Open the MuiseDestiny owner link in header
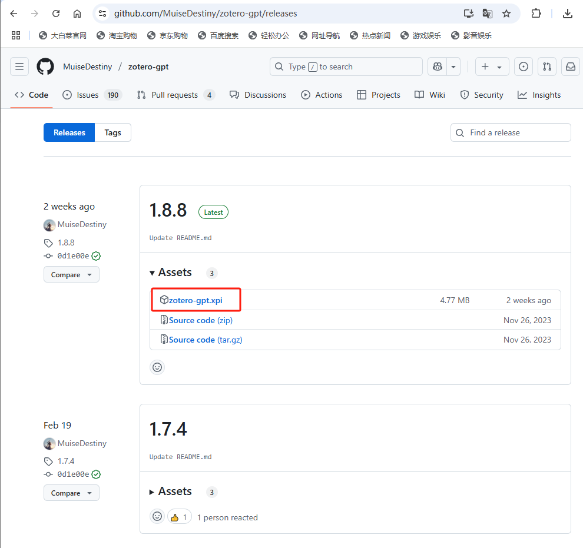This screenshot has height=548, width=583. (87, 67)
